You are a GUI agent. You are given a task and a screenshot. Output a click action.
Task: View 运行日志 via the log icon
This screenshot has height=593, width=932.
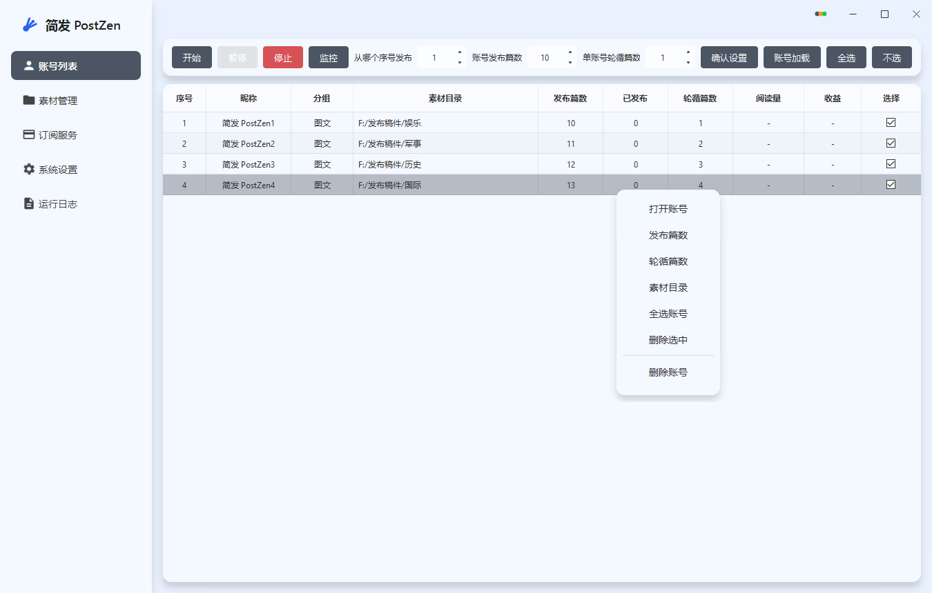(28, 203)
